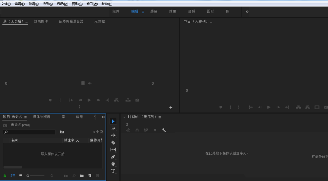
Task: Open the 时间轴 panel menu
Action: (160, 117)
